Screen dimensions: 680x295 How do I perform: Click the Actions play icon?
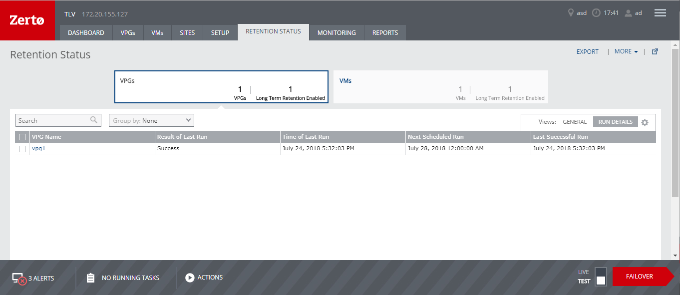[190, 278]
